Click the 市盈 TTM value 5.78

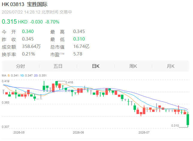(x=78, y=54)
